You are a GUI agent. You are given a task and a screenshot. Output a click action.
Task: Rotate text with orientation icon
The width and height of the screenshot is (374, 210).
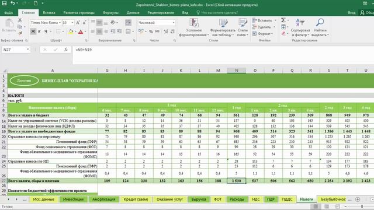click(x=113, y=23)
